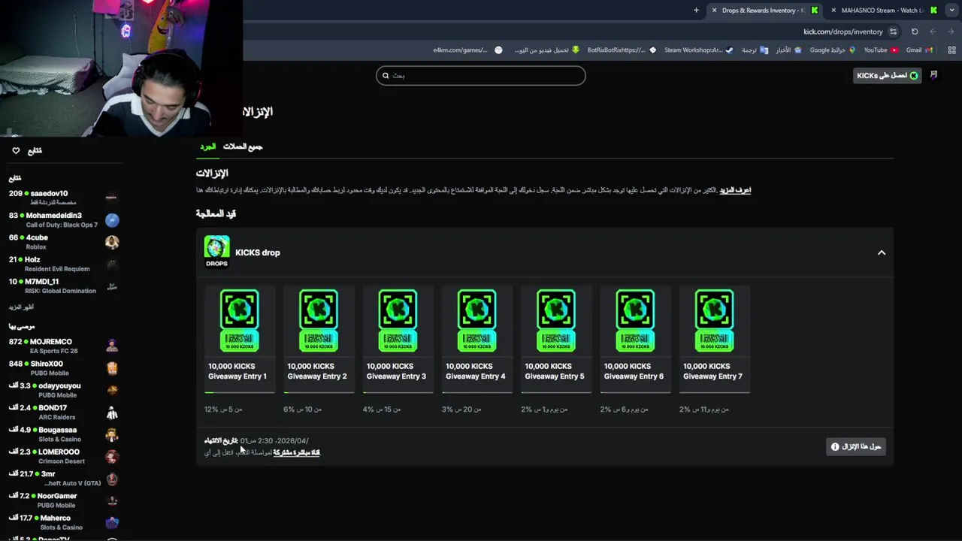962x541 pixels.
Task: Open Maherco channel avatar
Action: 112,522
